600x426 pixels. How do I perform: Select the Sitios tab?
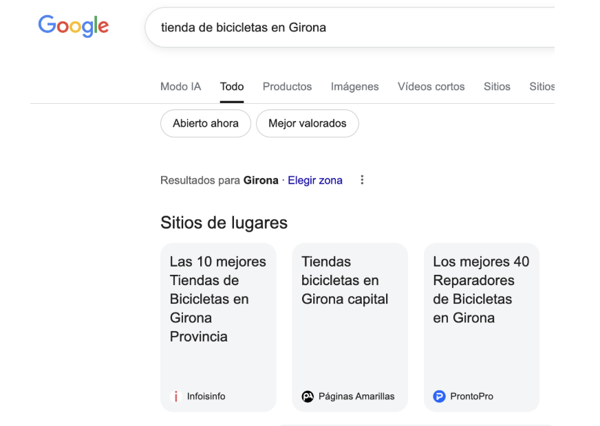pyautogui.click(x=497, y=87)
